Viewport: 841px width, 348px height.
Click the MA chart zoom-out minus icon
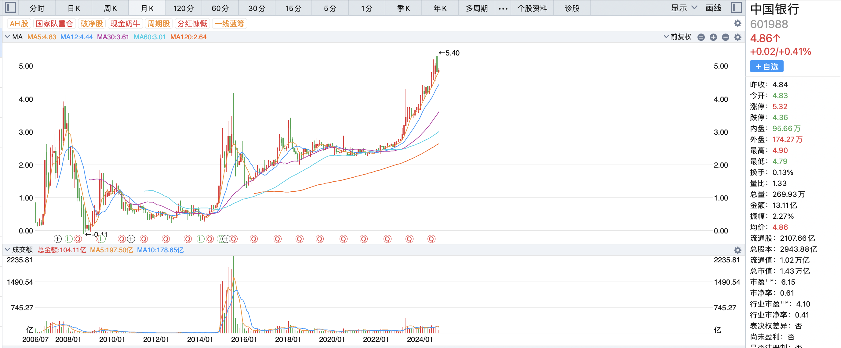click(726, 37)
